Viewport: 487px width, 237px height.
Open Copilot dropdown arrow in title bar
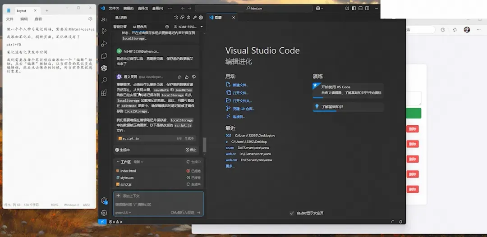(322, 9)
